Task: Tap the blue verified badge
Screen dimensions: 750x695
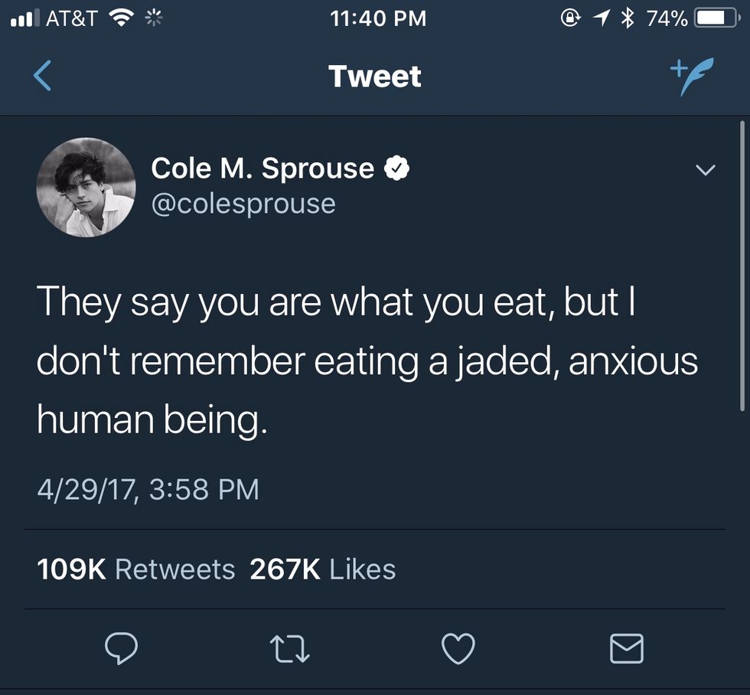Action: 397,168
